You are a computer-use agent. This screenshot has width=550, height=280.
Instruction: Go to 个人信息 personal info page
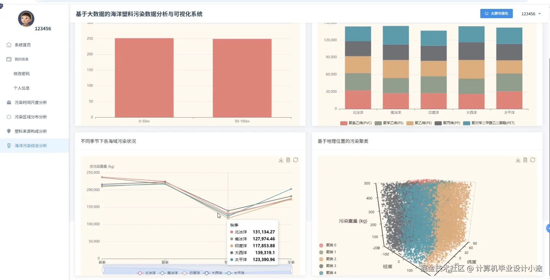pos(22,88)
